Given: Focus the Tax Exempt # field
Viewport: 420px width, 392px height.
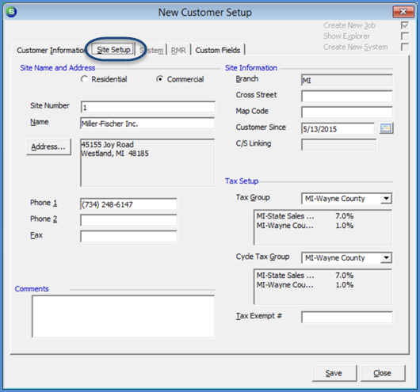Looking at the screenshot, I should [347, 317].
